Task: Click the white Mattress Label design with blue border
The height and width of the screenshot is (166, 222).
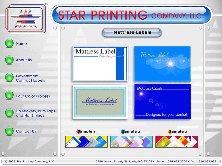Action: pos(100,64)
